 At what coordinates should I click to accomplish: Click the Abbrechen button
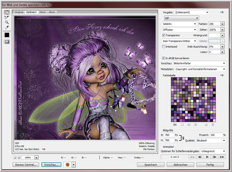180,165
